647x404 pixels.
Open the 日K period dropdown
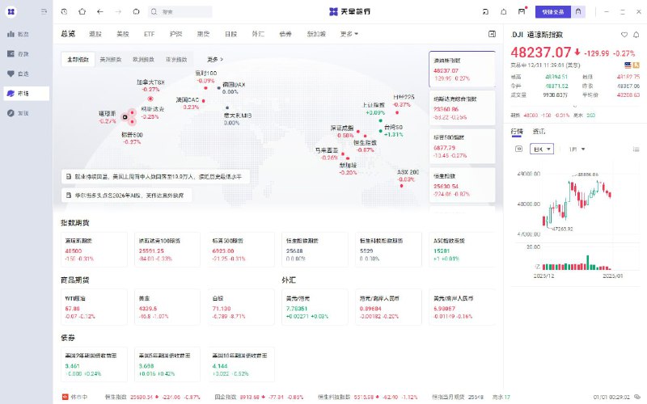[x=542, y=149]
